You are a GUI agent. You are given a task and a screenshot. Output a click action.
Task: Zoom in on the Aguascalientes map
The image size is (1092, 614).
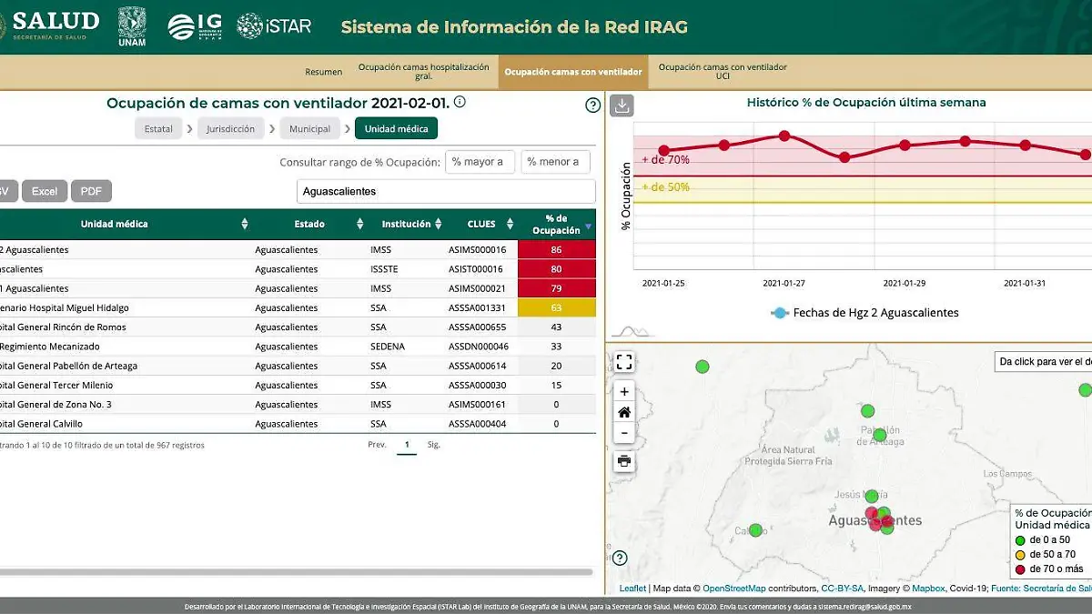624,391
